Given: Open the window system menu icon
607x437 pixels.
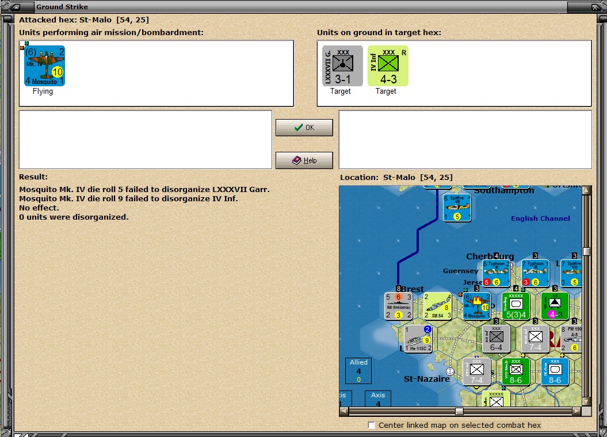Looking at the screenshot, I should 16,6.
